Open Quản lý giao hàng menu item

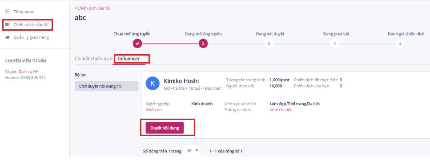tap(31, 37)
